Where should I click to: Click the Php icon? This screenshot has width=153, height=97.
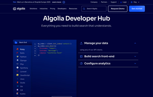coord(17,64)
